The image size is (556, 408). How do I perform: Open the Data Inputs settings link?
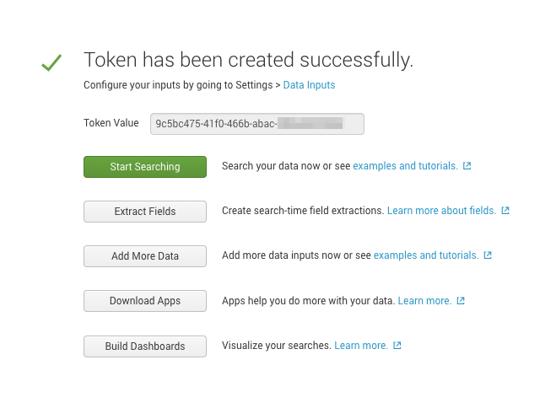pyautogui.click(x=309, y=85)
